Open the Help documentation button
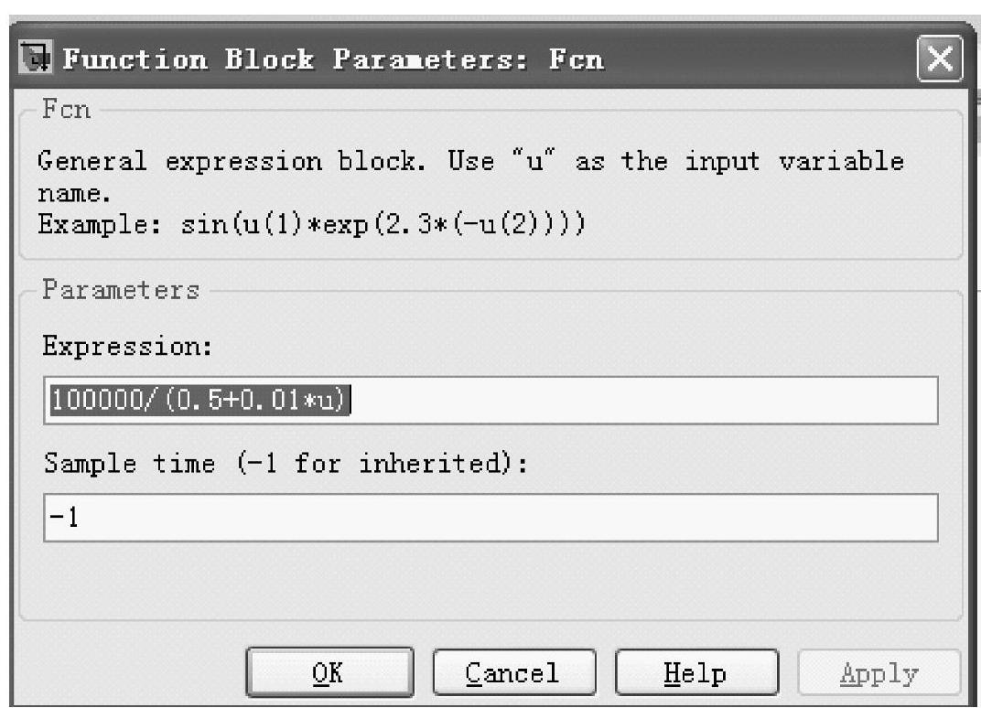 [695, 674]
